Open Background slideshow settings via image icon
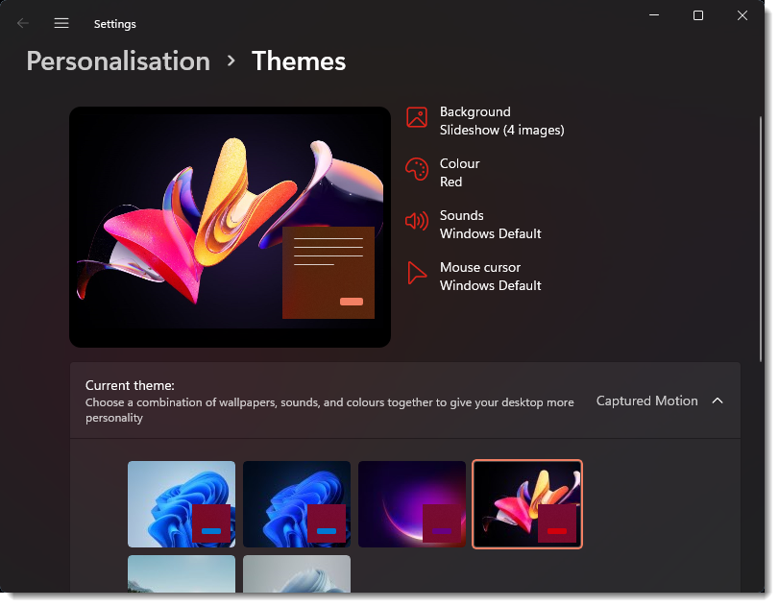This screenshot has height=607, width=779. [x=417, y=116]
